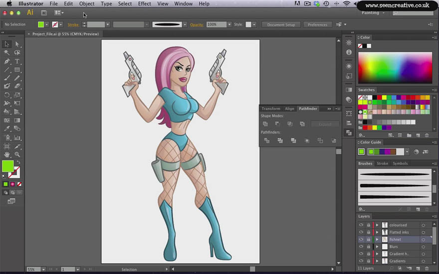Screen dimensions: 439x274
Task: Click the green Fill swatch in Tools panel
Action: coord(7,166)
